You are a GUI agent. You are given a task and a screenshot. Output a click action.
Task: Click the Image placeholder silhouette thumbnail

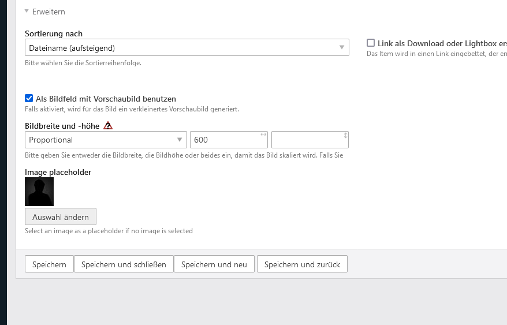tap(39, 192)
